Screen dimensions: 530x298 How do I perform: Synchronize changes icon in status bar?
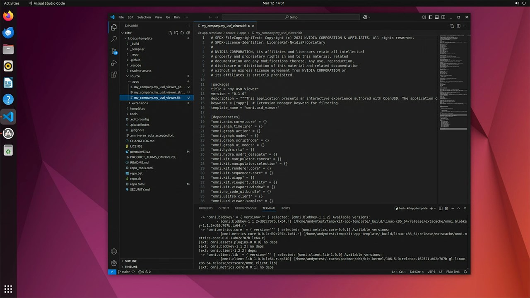tap(133, 272)
